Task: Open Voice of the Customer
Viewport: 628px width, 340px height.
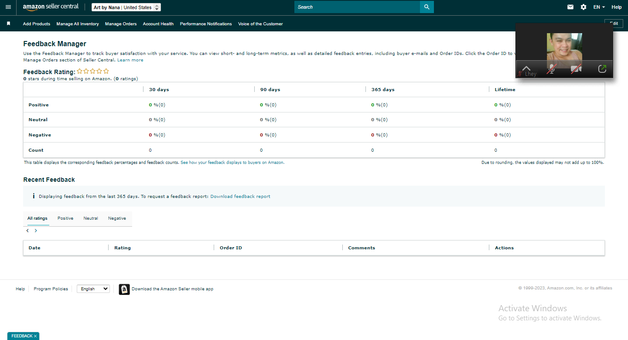Action: [260, 24]
